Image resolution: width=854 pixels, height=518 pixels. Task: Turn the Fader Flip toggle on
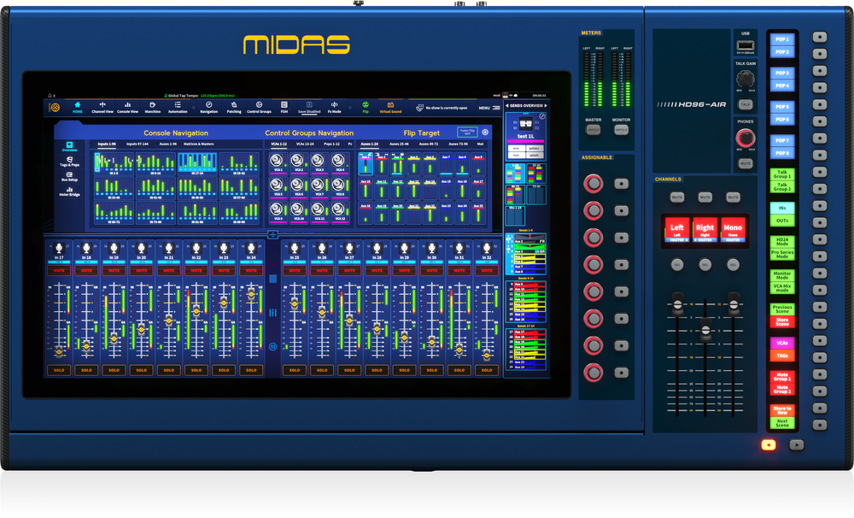point(468,130)
